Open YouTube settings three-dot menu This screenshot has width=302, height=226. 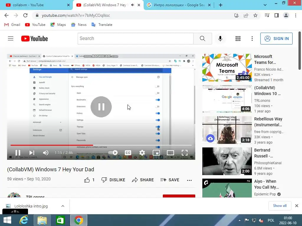click(252, 39)
